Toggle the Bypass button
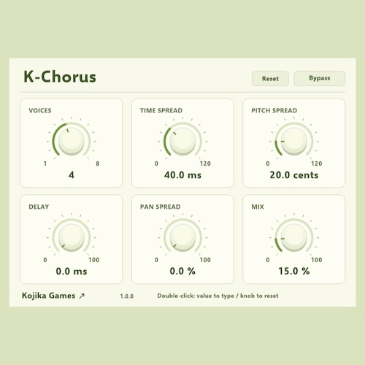The image size is (365, 365). [x=320, y=78]
